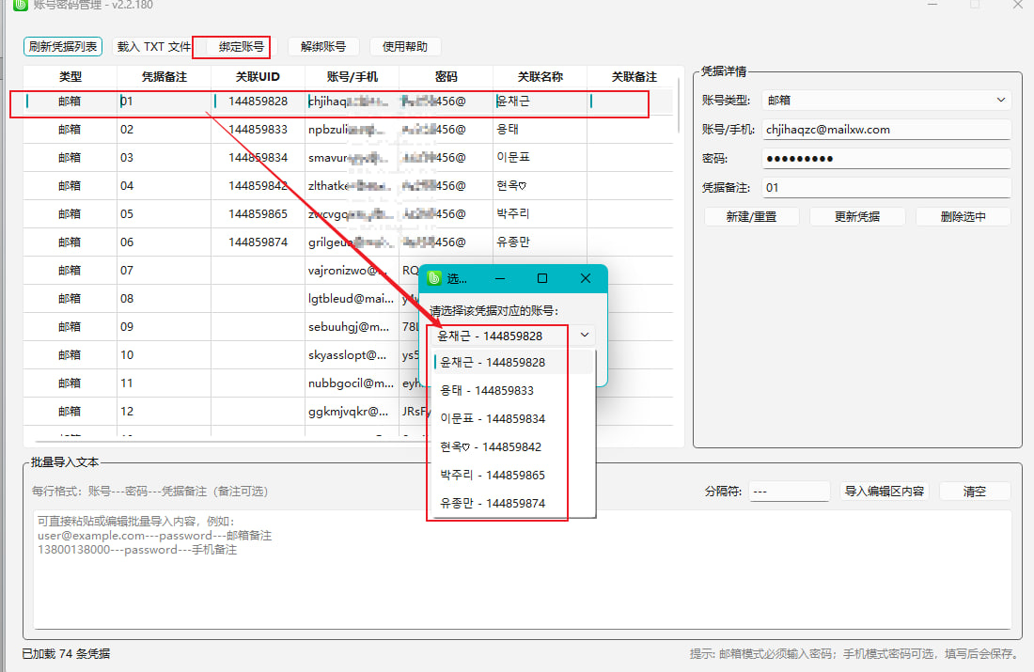Click the 关联备注 column header

[x=634, y=76]
